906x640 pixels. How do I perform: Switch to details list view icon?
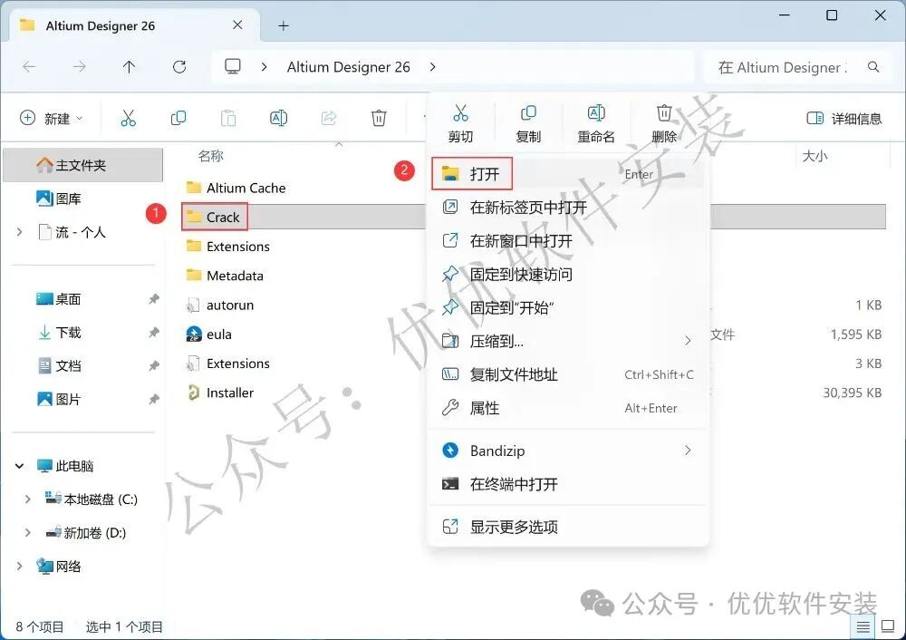pyautogui.click(x=863, y=626)
